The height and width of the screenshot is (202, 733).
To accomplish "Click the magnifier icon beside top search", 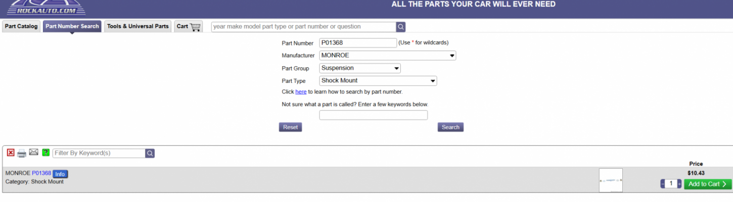I will pos(401,27).
